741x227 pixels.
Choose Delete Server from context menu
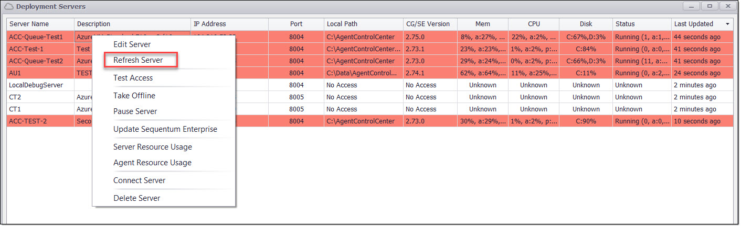[136, 198]
